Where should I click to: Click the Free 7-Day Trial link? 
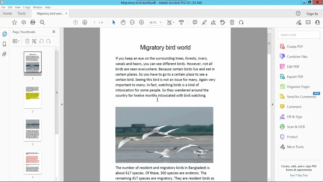[x=299, y=176]
